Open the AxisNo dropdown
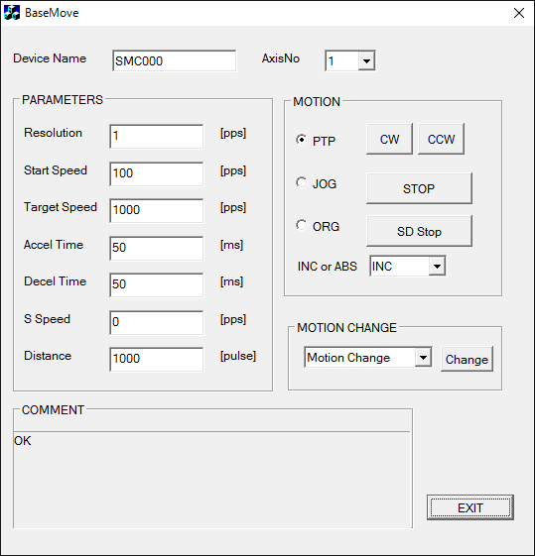Screen dimensions: 535x556 click(x=366, y=61)
